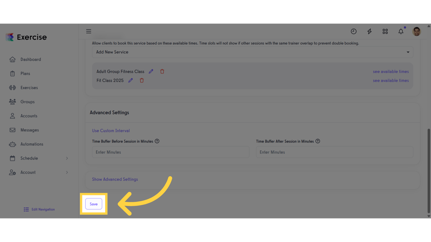Click the Use Custom Interval link
The image size is (431, 242).
coord(111,130)
